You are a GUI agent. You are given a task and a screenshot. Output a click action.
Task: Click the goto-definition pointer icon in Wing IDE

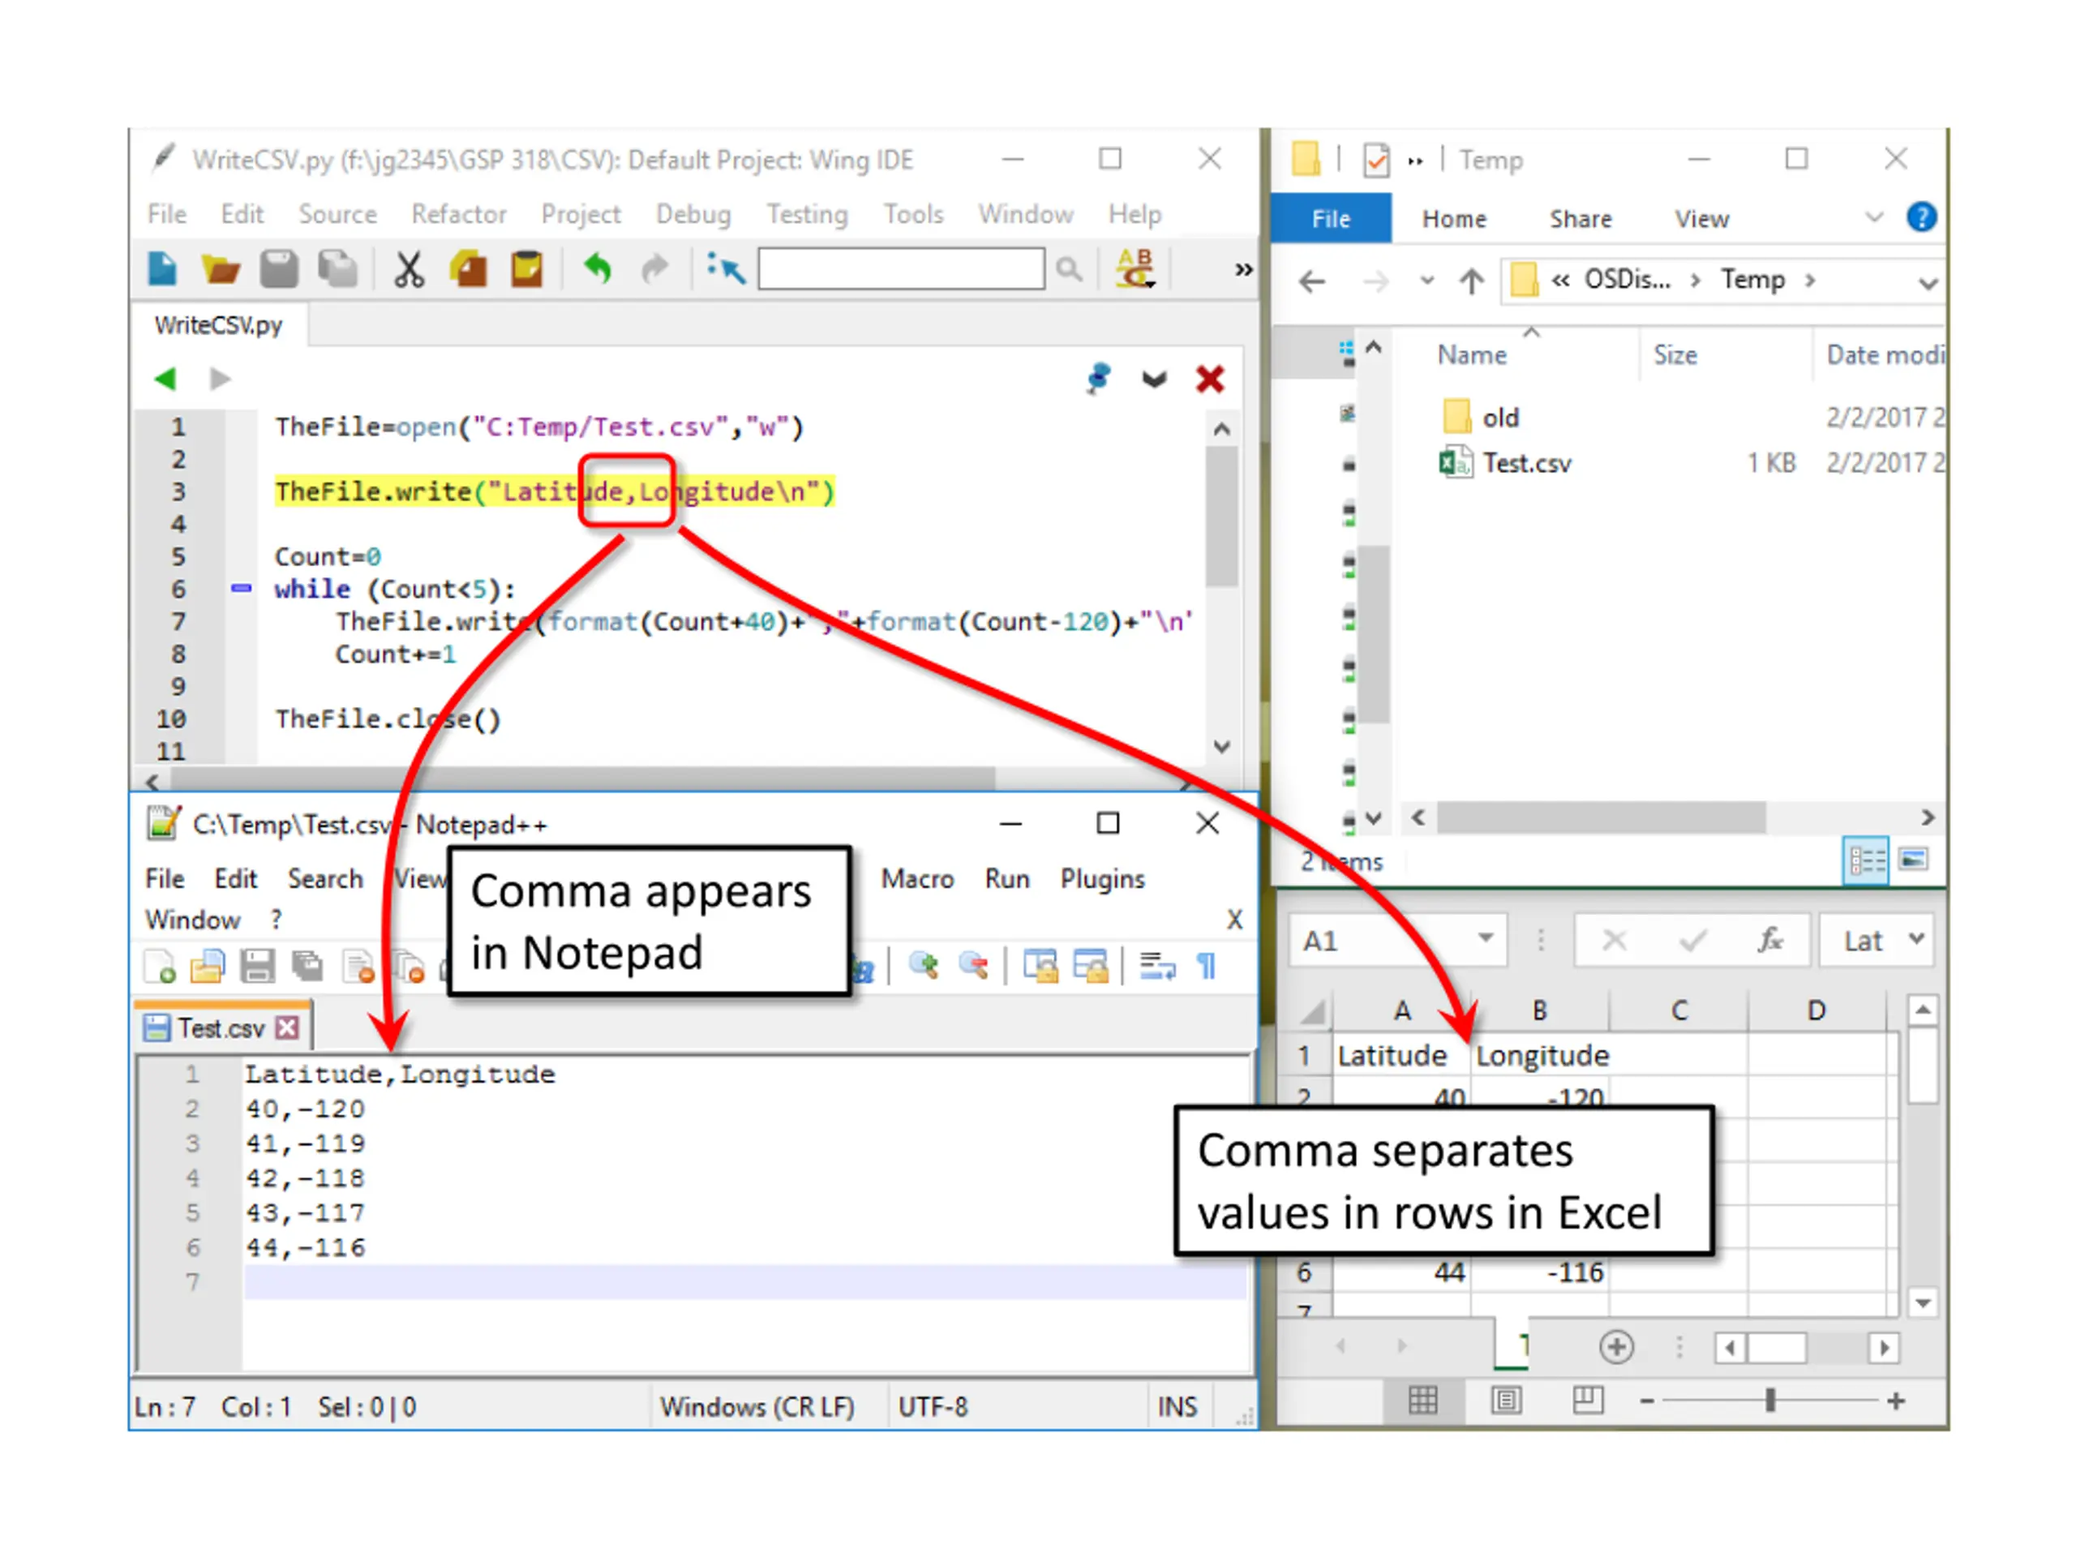pyautogui.click(x=726, y=269)
